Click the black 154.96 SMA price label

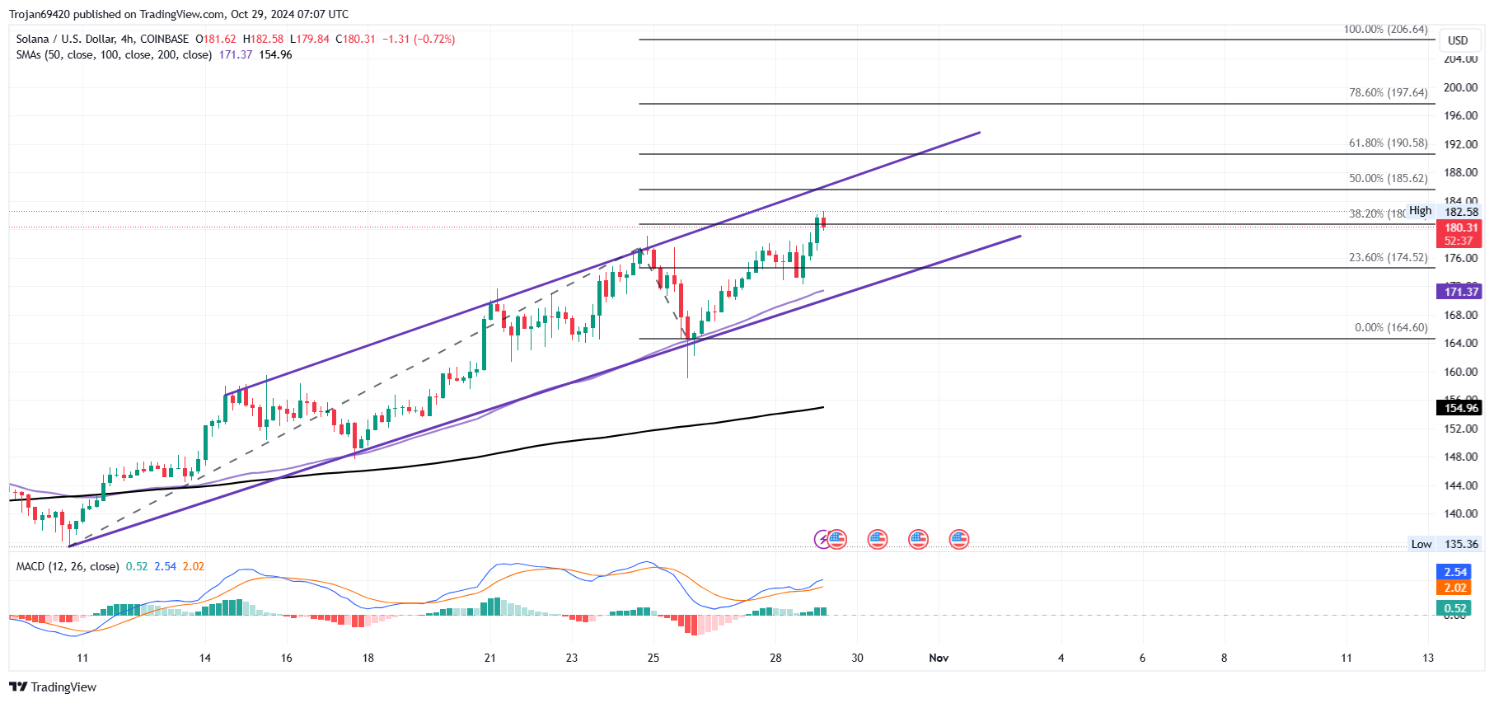pos(1460,408)
